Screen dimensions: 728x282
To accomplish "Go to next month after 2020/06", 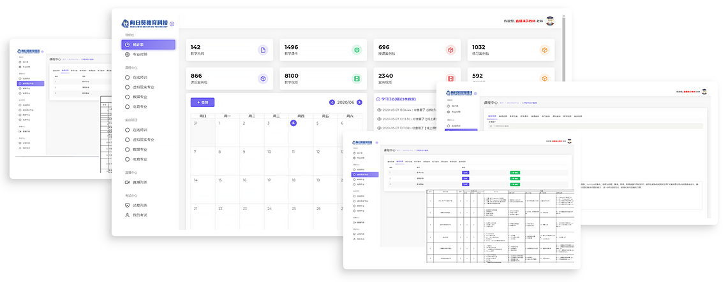I will 359,102.
